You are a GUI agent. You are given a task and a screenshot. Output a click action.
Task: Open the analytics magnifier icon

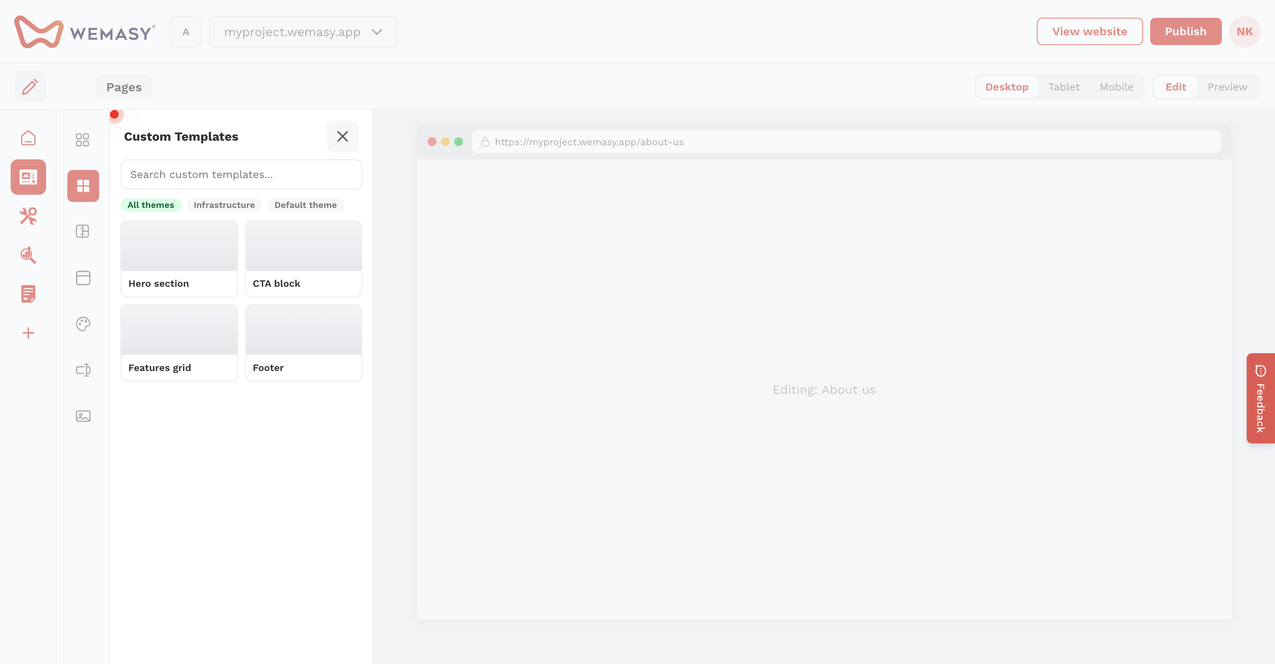click(28, 255)
